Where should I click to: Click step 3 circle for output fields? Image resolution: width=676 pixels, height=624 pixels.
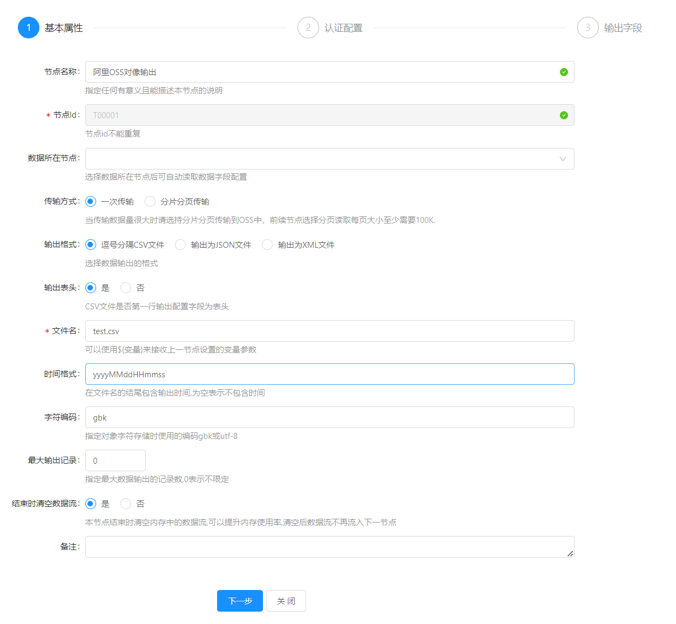(588, 28)
